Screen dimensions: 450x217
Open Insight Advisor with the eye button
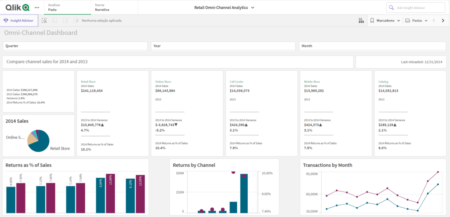[x=19, y=21]
